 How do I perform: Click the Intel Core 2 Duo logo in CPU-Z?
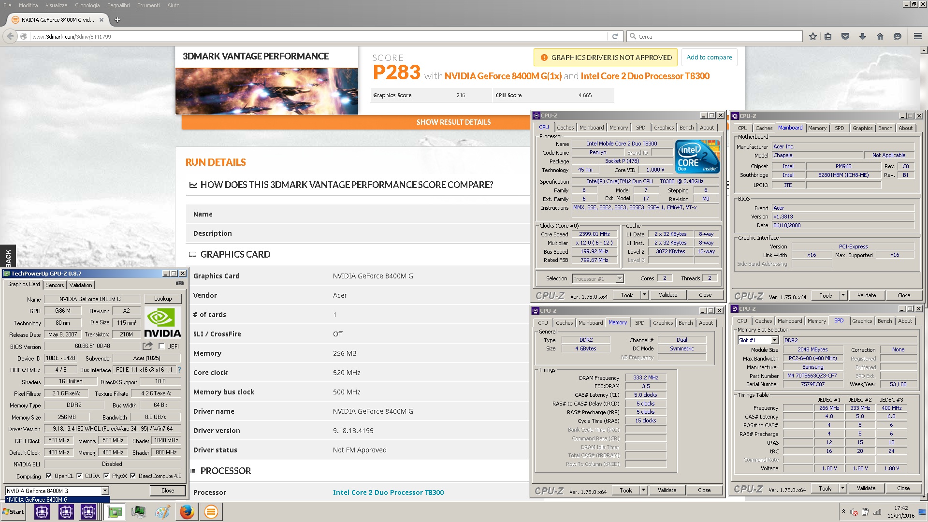click(x=697, y=157)
